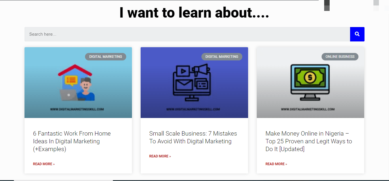Click the dollar coin on the monitor graphic
This screenshot has height=181, width=389.
[310, 77]
